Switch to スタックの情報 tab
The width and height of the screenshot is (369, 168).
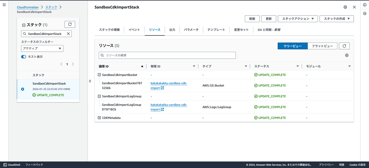(109, 30)
